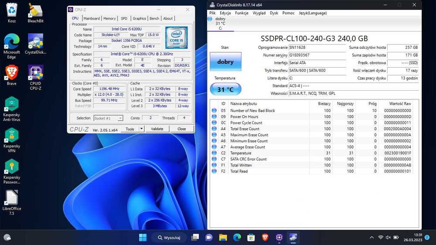Click the Windows Start button

(143, 237)
